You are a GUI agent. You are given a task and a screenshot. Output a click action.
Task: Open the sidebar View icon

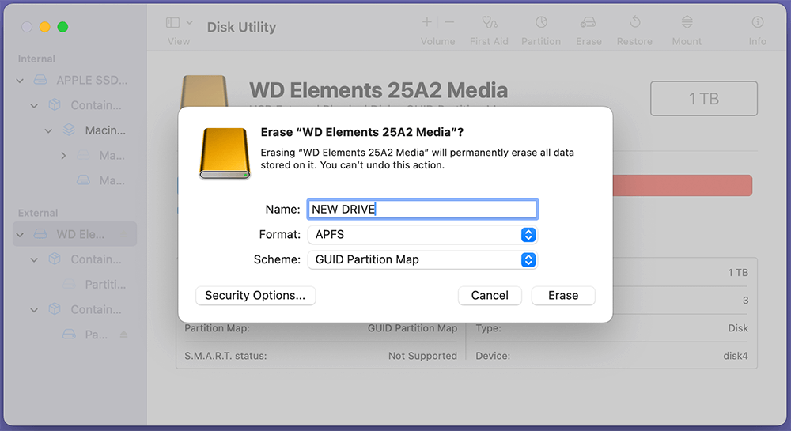click(x=172, y=23)
